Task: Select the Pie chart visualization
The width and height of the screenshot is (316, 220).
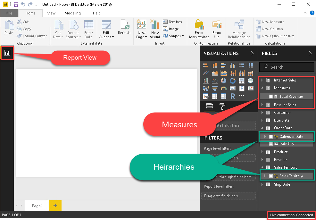Action: pyautogui.click(x=223, y=80)
